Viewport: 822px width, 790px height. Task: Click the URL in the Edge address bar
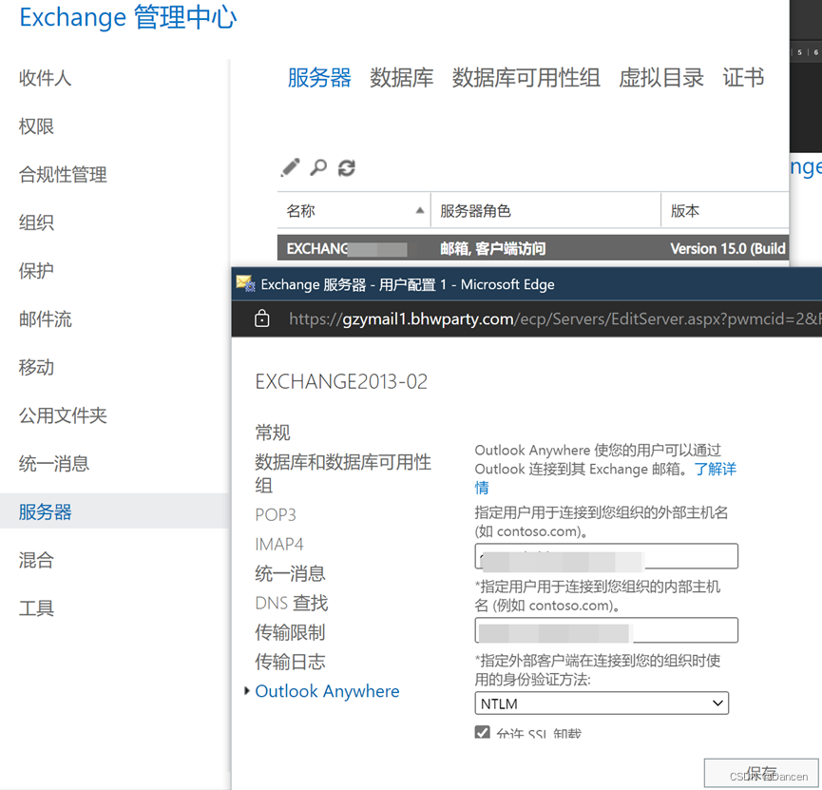555,318
